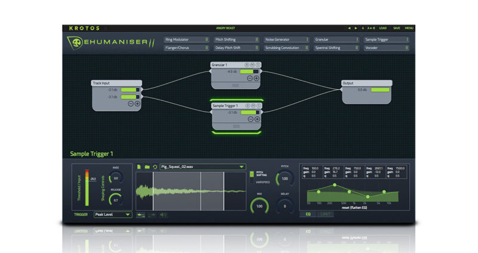Mute the Sample Trigger 1 node
The height and width of the screenshot is (253, 478).
(x=252, y=106)
